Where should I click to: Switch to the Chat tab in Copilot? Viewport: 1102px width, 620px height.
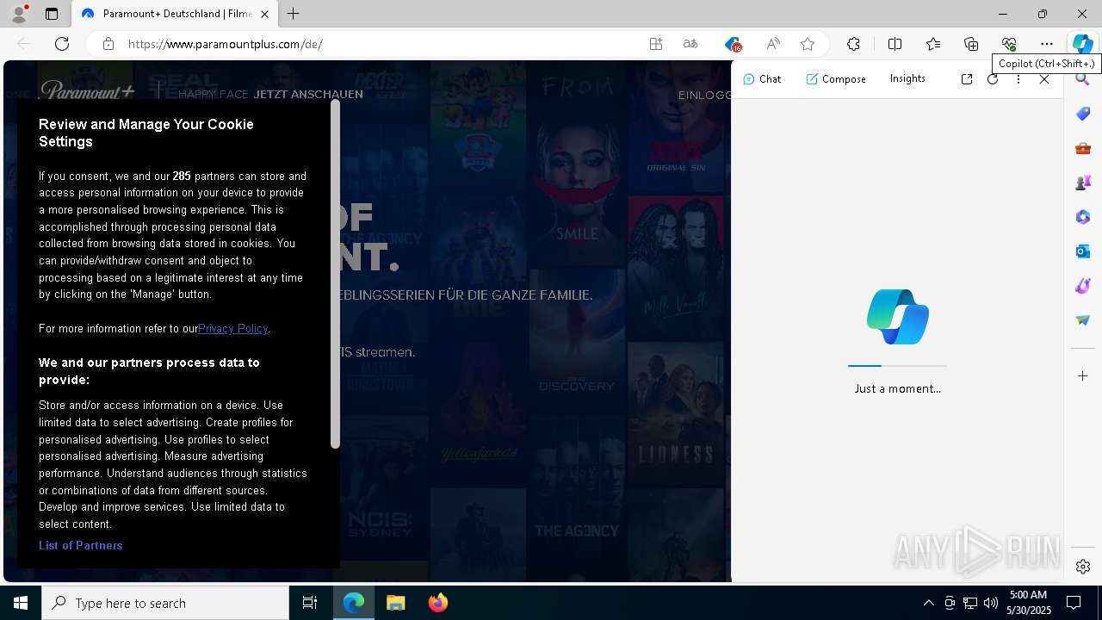pos(762,79)
